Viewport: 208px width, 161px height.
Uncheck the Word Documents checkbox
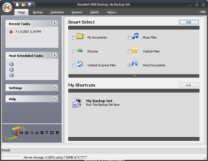coord(130,65)
